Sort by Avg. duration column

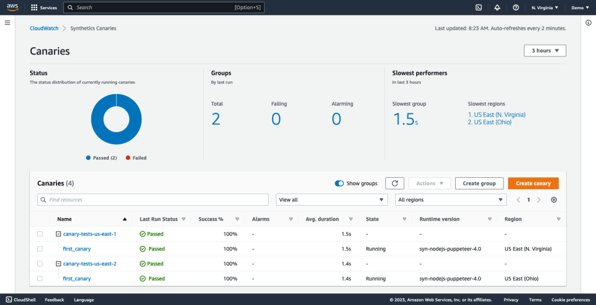coord(351,219)
